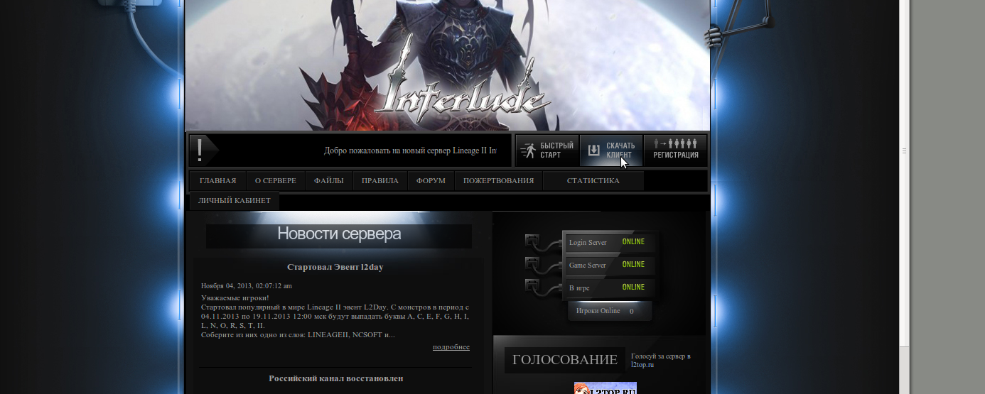Click the Game Server plug icon
The height and width of the screenshot is (394, 985).
click(532, 263)
